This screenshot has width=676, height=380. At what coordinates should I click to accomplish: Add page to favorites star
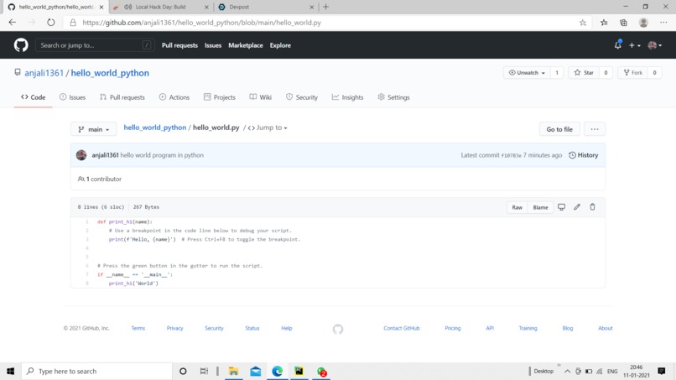coord(582,23)
